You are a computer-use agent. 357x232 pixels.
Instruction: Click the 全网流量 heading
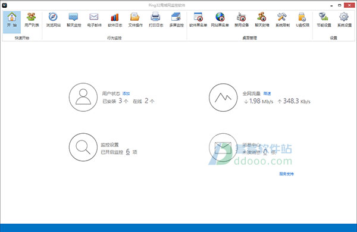251,93
